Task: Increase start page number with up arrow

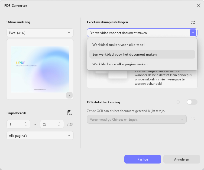Action: 26,123
